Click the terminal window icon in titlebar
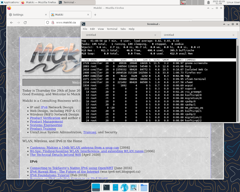 pos(83,24)
